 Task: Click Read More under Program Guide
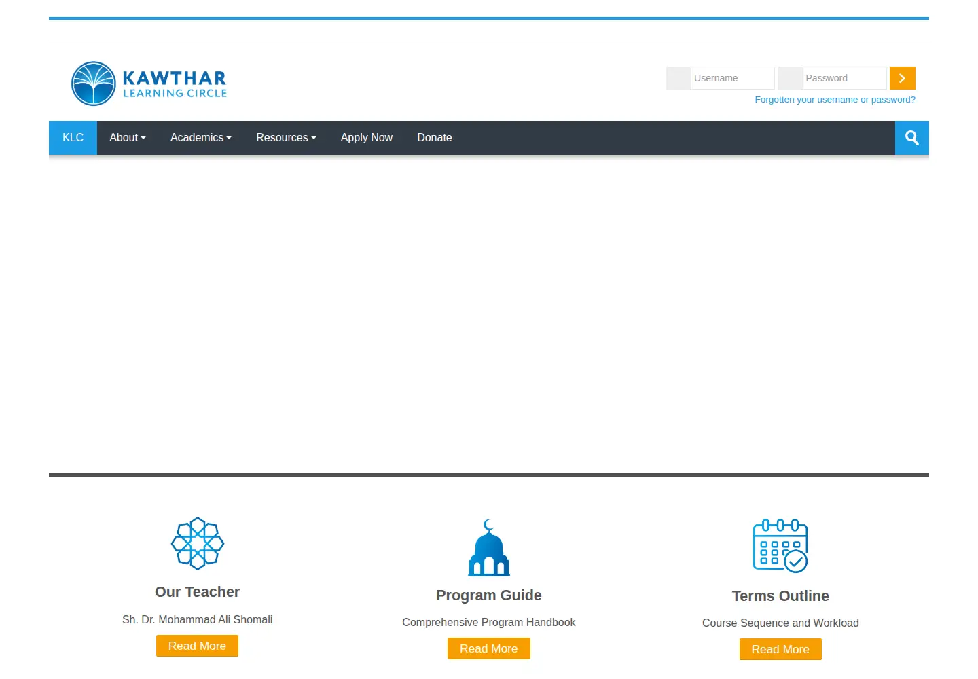489,648
